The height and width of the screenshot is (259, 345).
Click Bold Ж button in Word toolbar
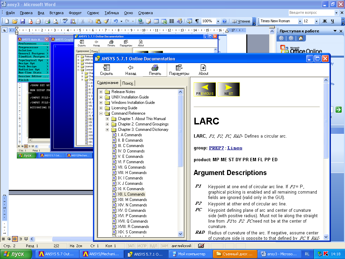coord(325,21)
